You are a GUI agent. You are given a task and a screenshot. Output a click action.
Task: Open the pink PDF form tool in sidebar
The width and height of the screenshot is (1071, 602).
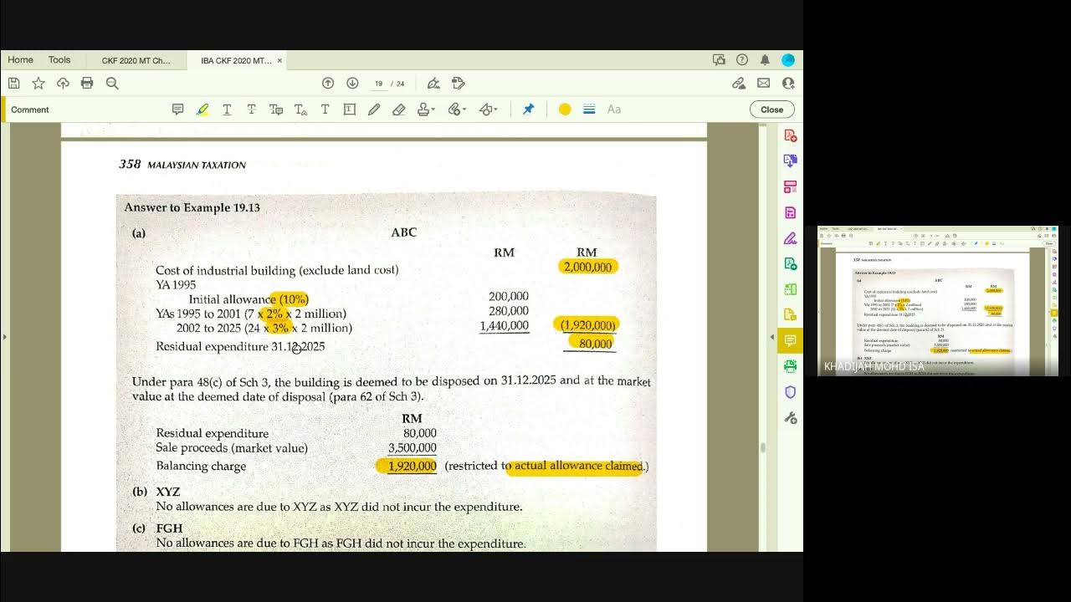[790, 212]
